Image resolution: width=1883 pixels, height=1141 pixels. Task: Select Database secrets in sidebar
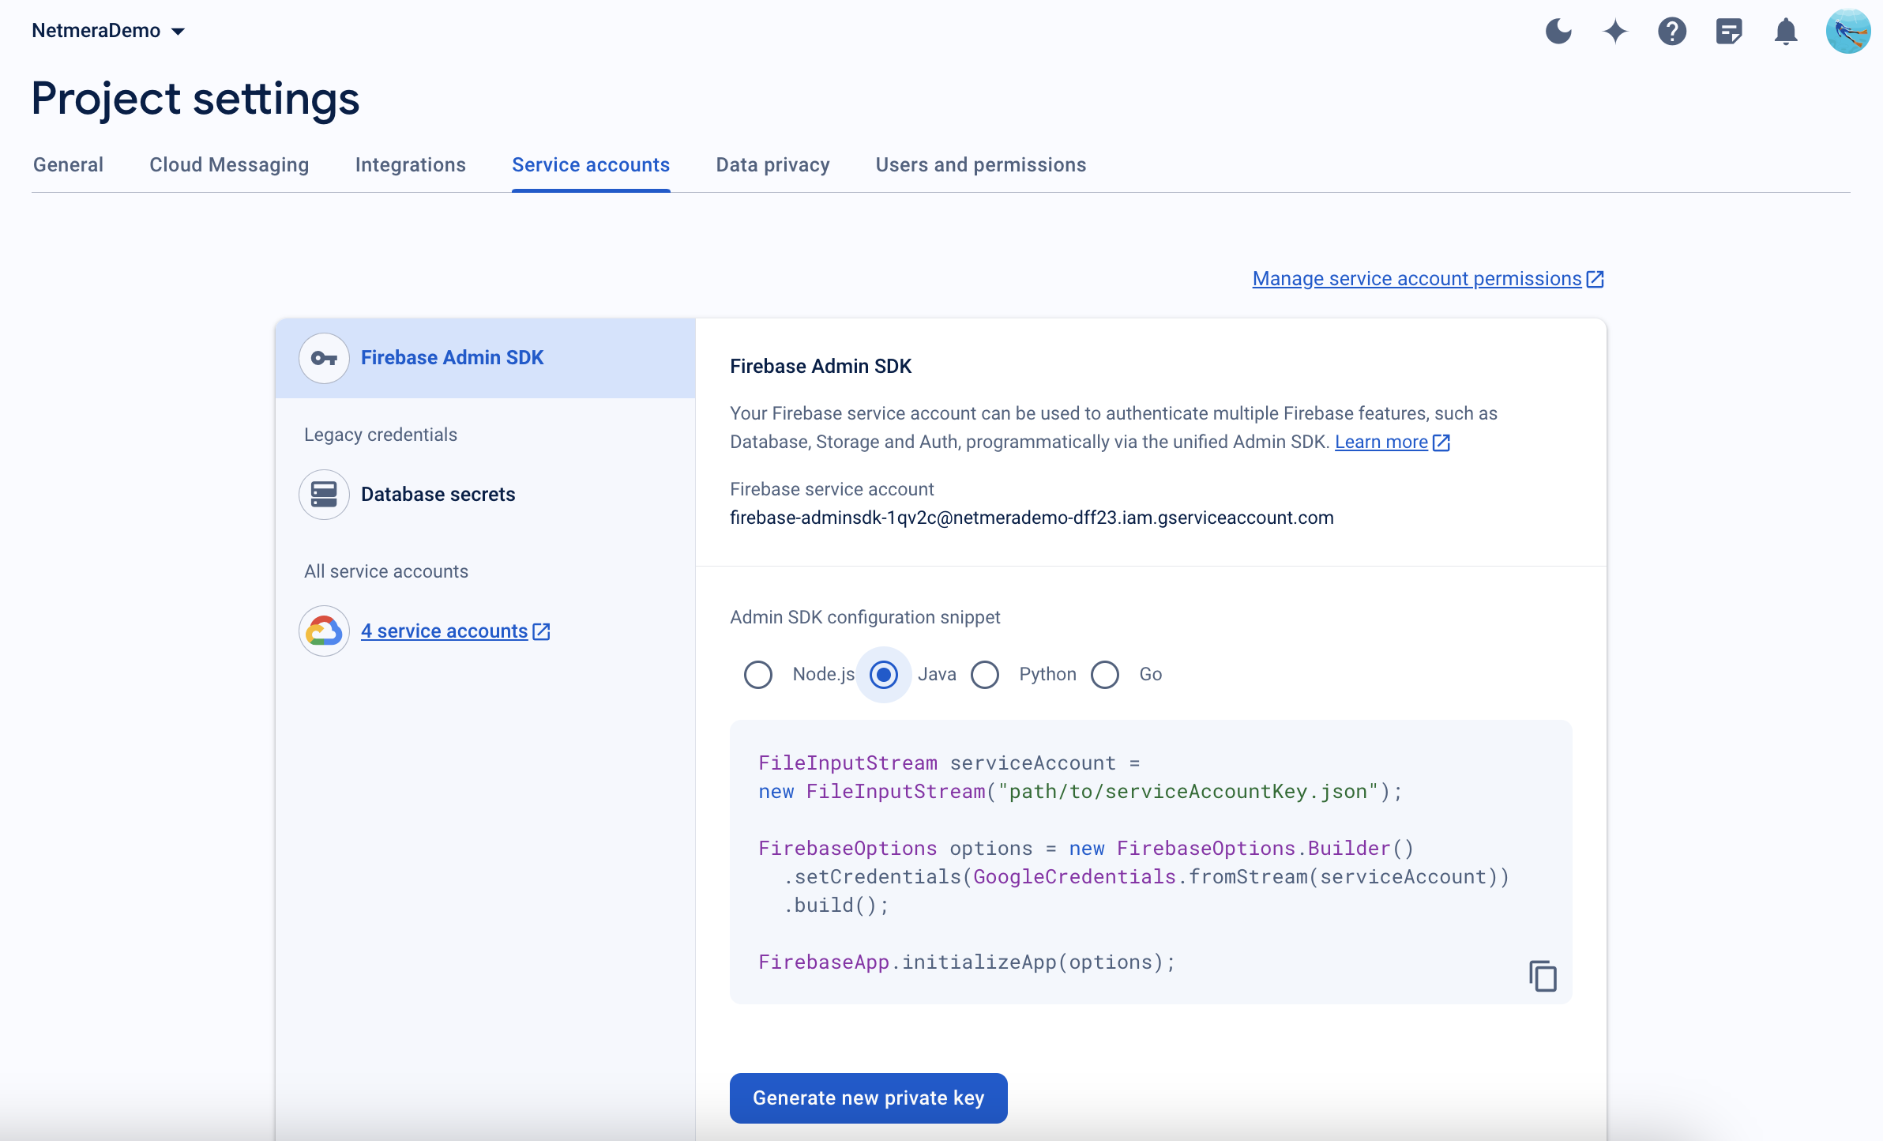pos(438,495)
